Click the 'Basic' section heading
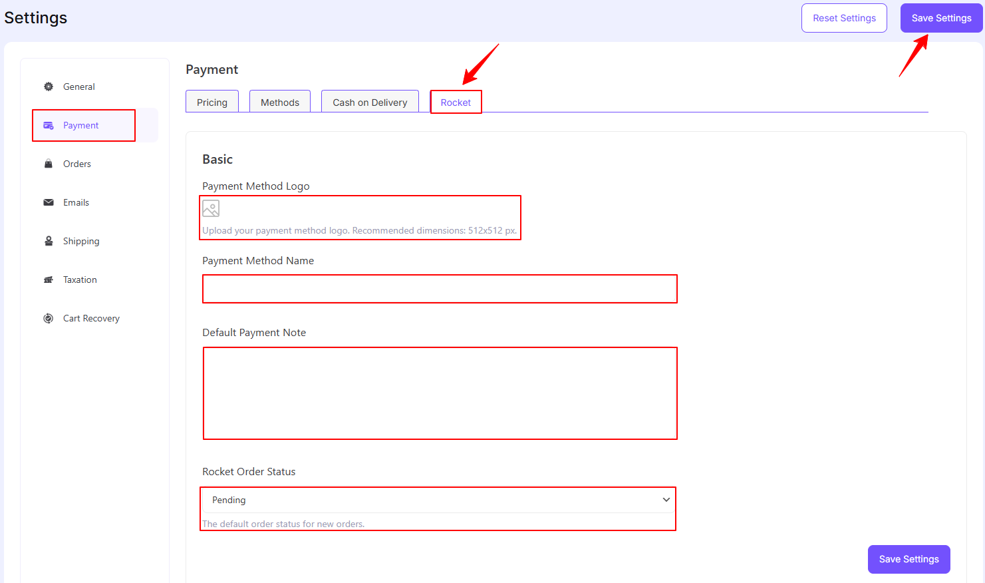The image size is (985, 583). pyautogui.click(x=217, y=159)
